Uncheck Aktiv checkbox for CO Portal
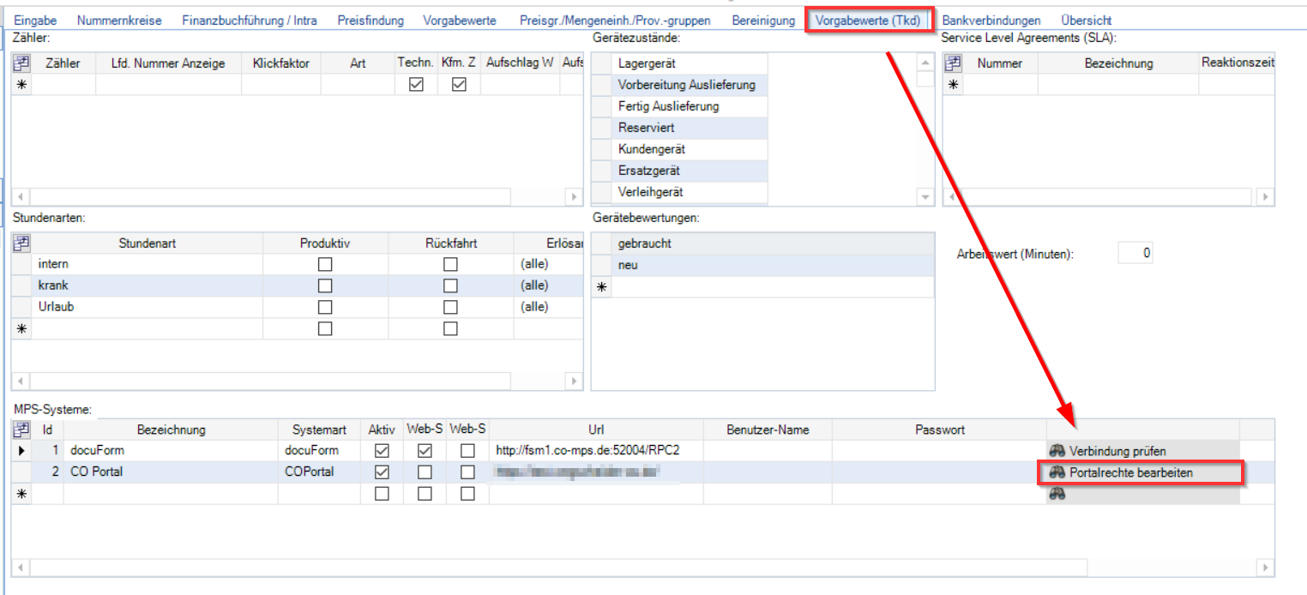This screenshot has height=595, width=1307. click(382, 472)
